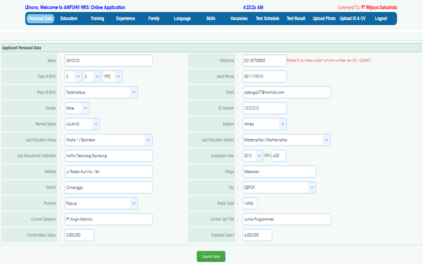Expand the Last Education Group dropdown
The height and width of the screenshot is (264, 423).
coord(108,140)
